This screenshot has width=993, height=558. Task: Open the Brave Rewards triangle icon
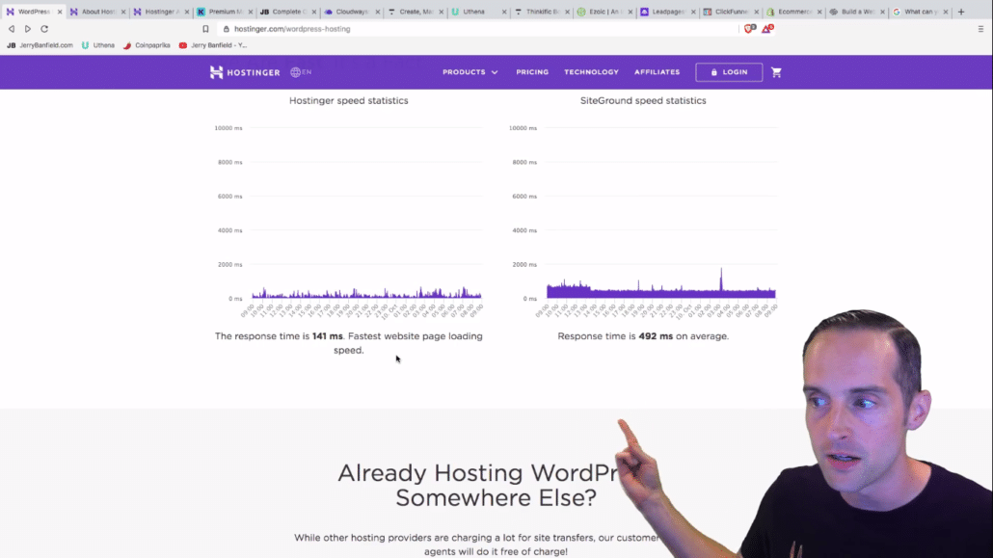pos(767,29)
